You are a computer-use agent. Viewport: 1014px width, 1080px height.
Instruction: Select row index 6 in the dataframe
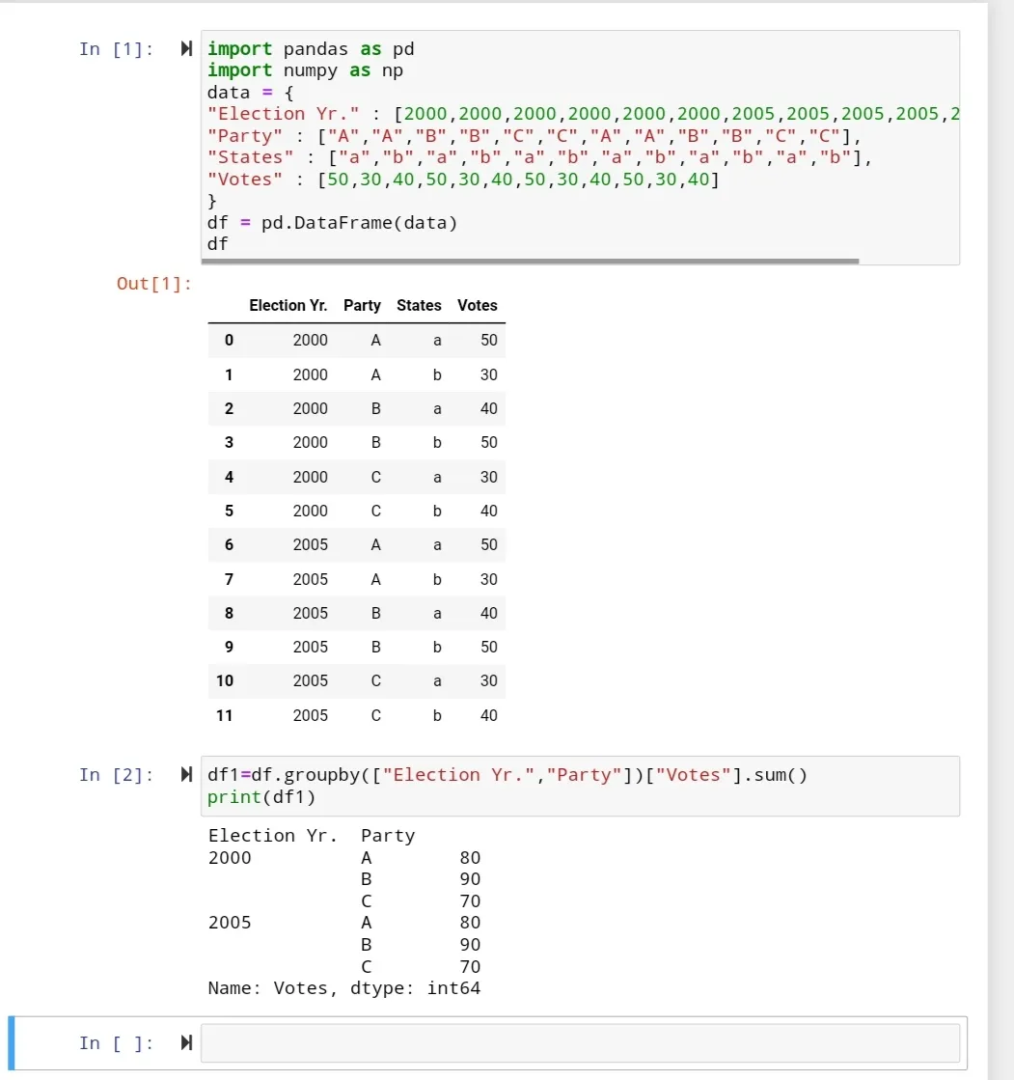[x=229, y=544]
